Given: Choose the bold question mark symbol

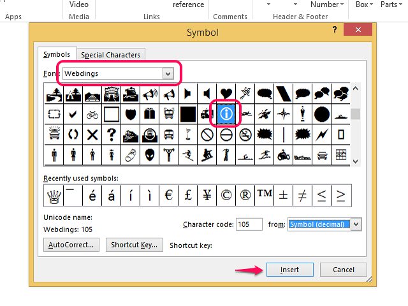Looking at the screenshot, I should [x=112, y=135].
